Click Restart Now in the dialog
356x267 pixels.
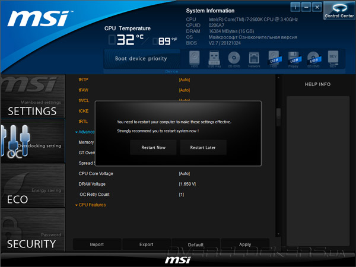coord(153,148)
